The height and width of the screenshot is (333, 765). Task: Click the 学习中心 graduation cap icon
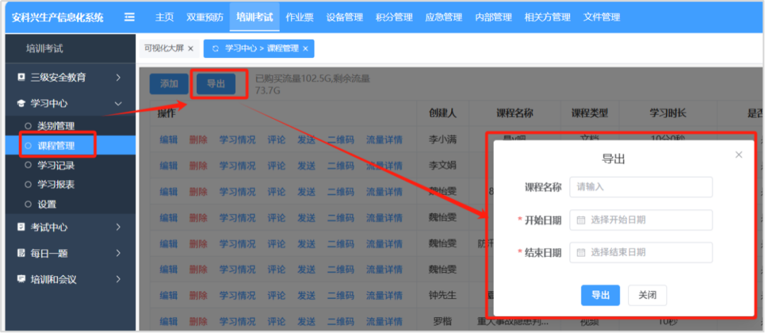[x=21, y=103]
